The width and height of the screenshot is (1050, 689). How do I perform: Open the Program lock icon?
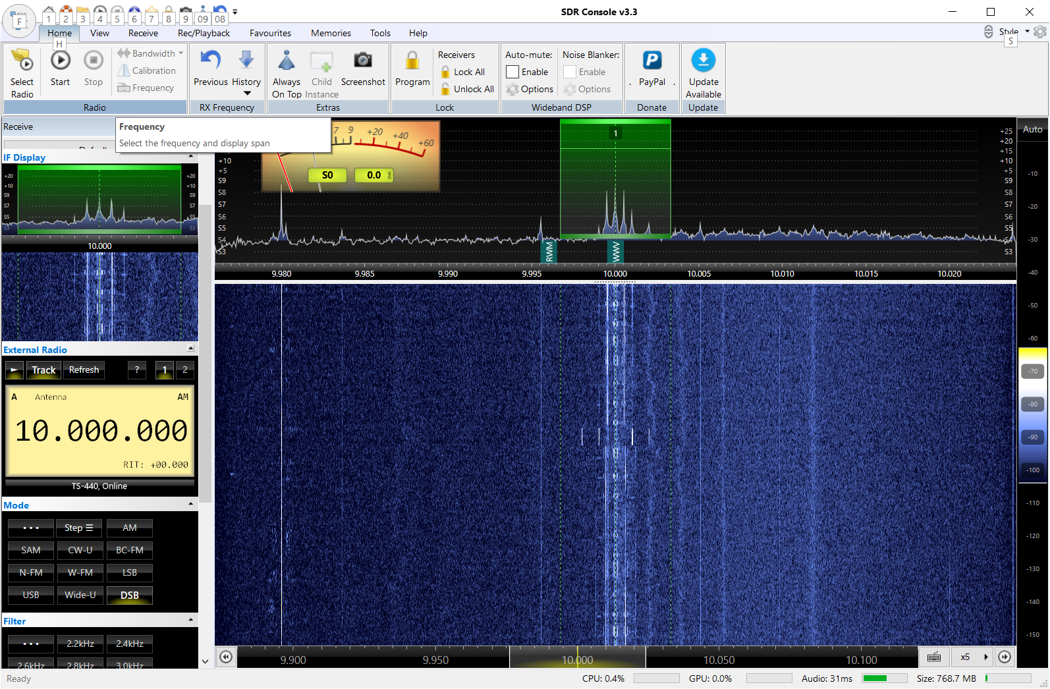[412, 61]
